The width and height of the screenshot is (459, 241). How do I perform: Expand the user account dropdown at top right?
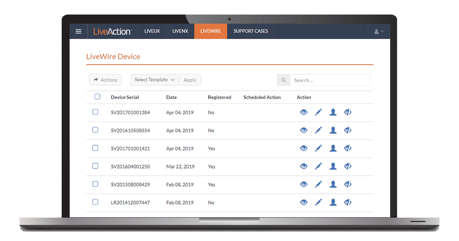tap(378, 31)
